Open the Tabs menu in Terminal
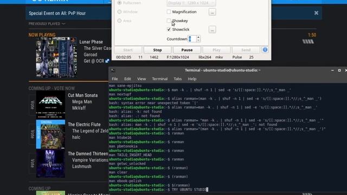Screen dimensions: 347x195 coord(177,79)
